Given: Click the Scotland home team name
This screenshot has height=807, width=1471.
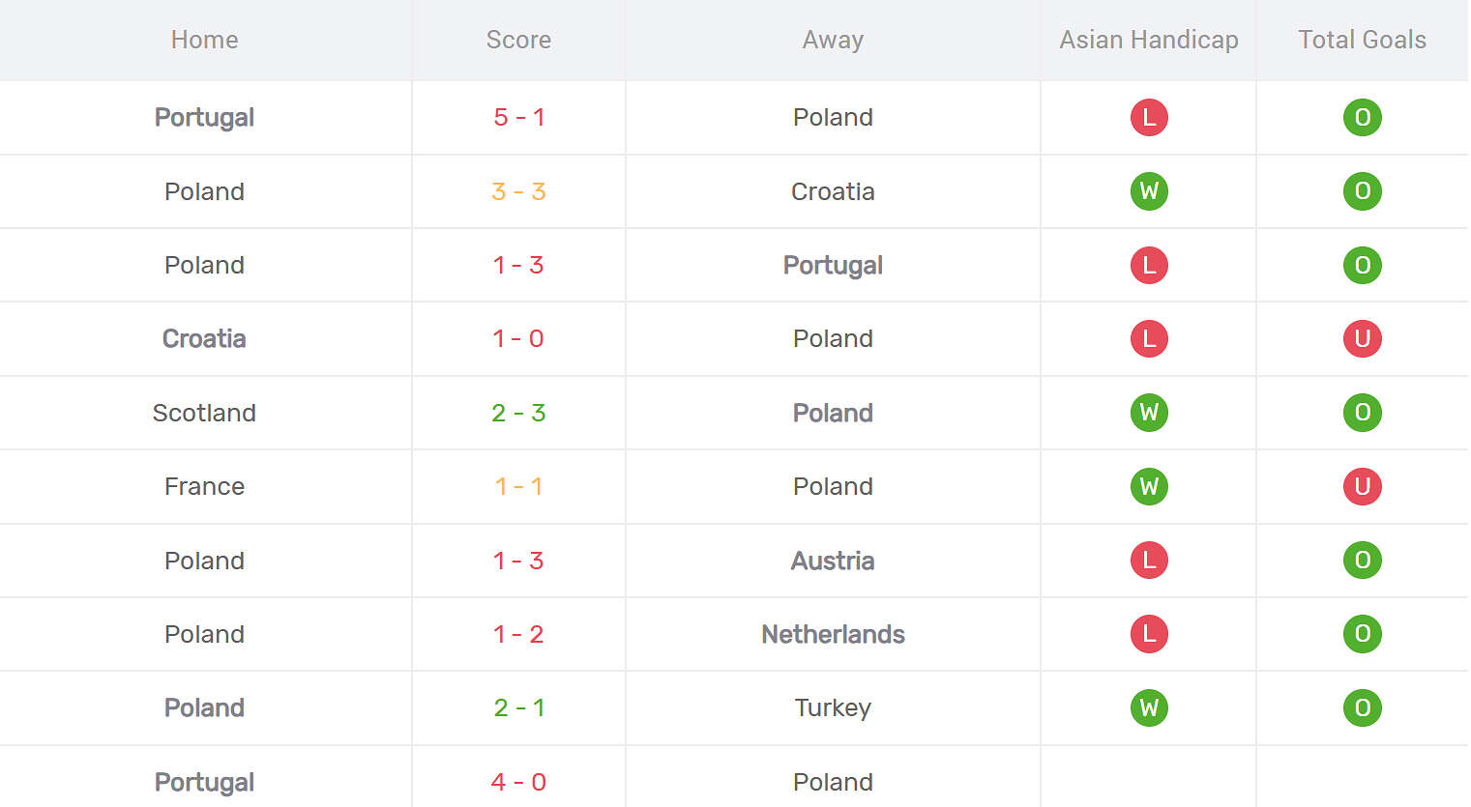Looking at the screenshot, I should point(204,413).
